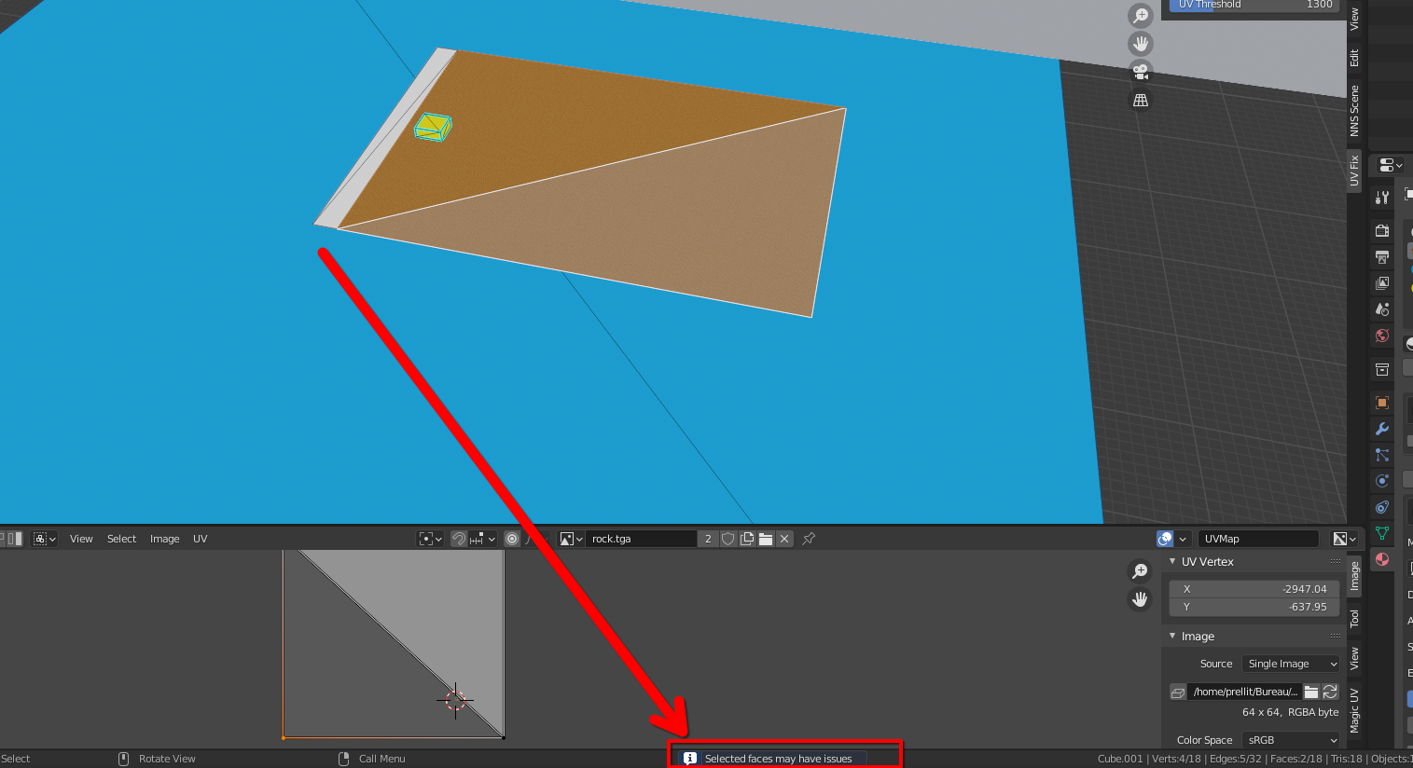The height and width of the screenshot is (768, 1413).
Task: Open the Modifier properties wrench icon
Action: pyautogui.click(x=1381, y=429)
